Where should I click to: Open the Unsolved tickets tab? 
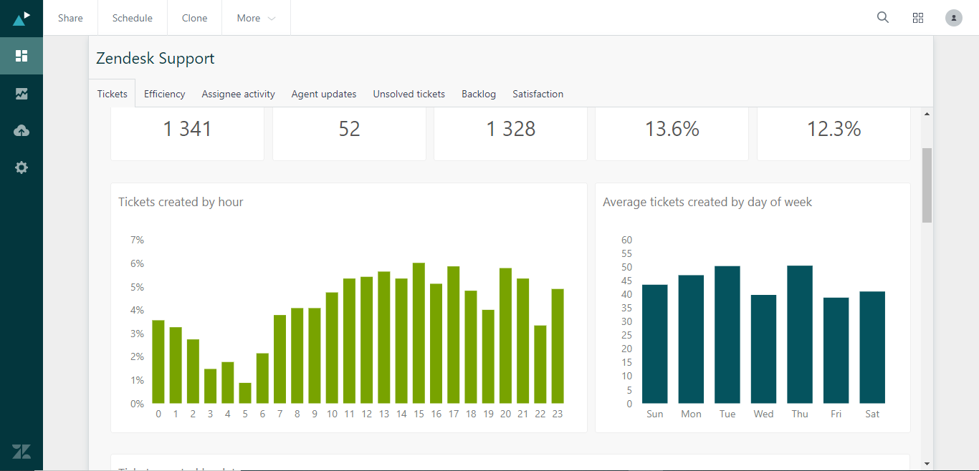tap(409, 94)
